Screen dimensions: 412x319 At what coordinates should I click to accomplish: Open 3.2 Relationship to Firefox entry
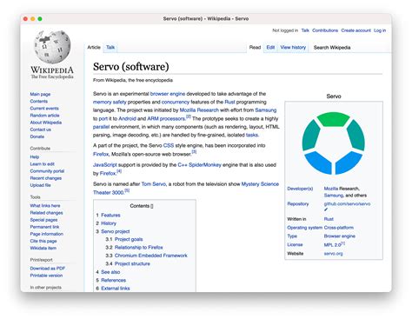(x=139, y=248)
